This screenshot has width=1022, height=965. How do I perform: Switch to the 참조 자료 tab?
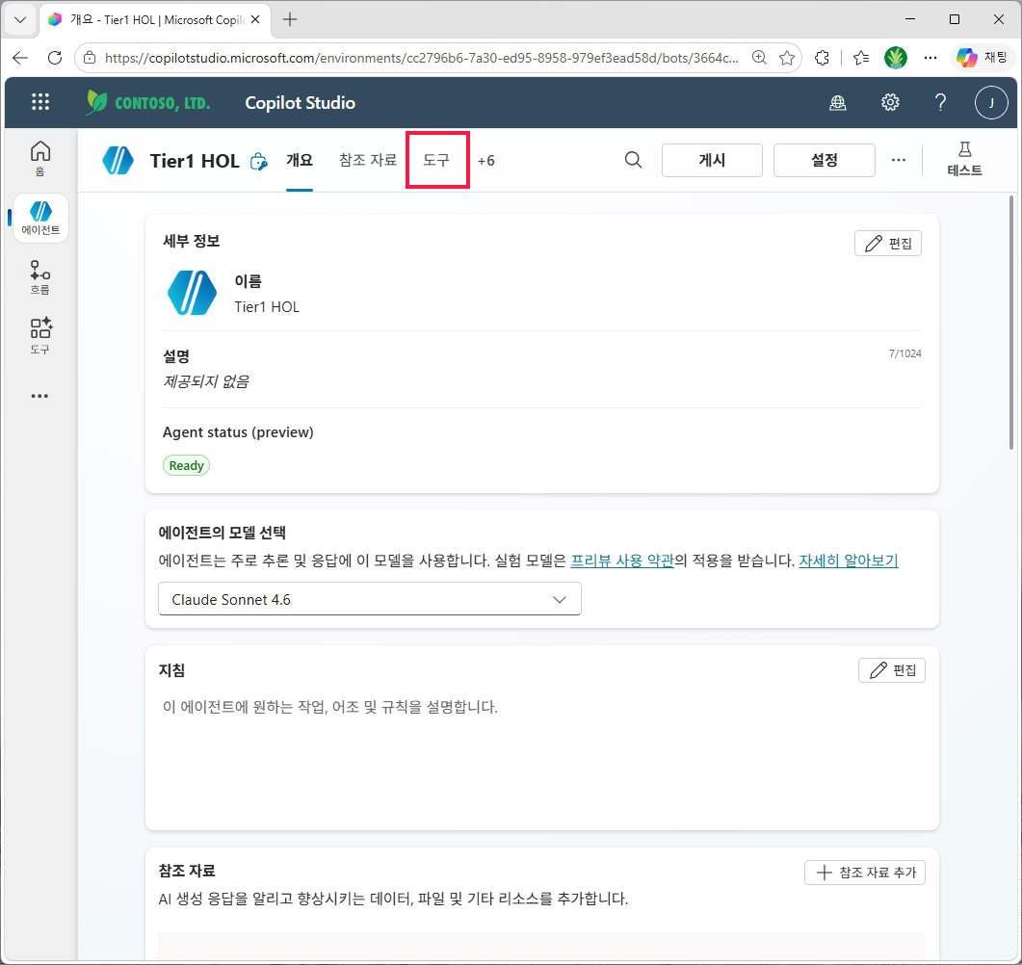pos(368,160)
